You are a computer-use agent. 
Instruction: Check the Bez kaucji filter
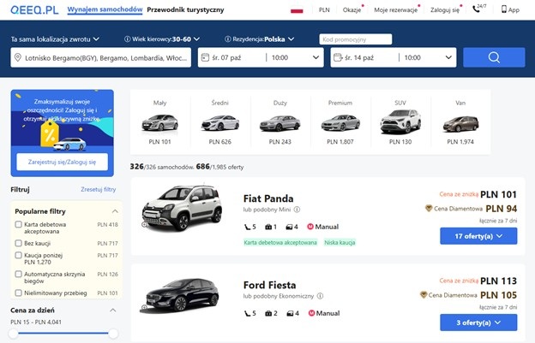(18, 243)
